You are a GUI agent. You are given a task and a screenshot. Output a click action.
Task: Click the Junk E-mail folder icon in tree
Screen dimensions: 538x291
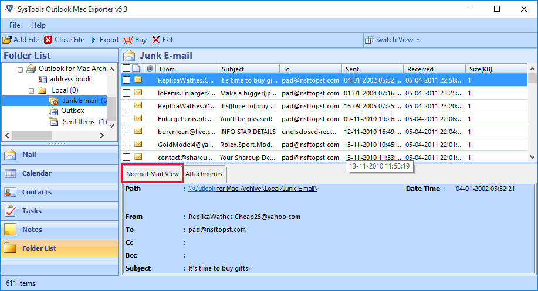(53, 101)
